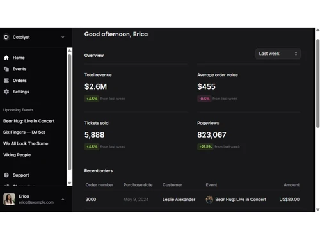Click the +21.2% pageviews badge
The image size is (320, 240).
[205, 147]
